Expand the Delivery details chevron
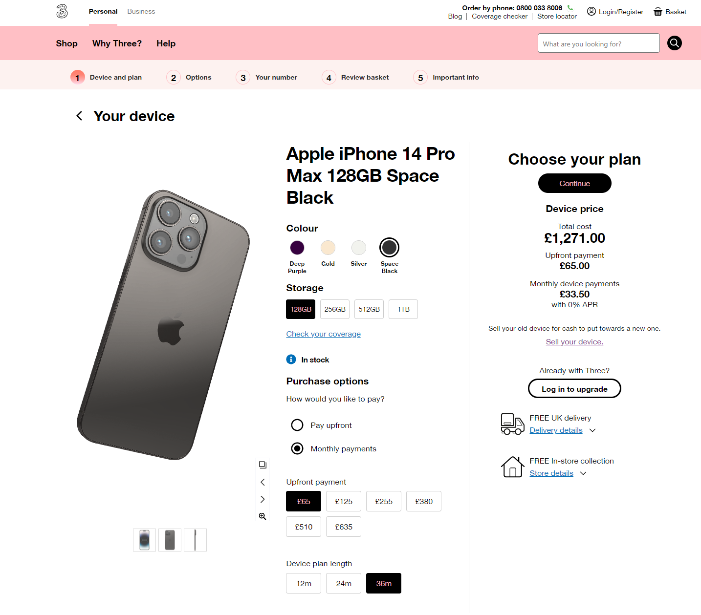 [592, 430]
